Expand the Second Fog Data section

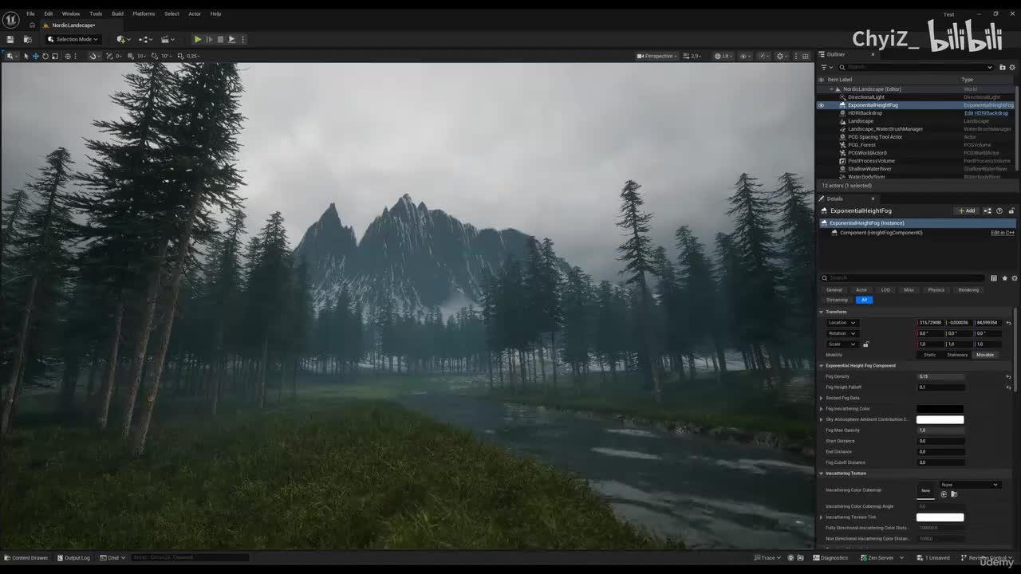(822, 398)
